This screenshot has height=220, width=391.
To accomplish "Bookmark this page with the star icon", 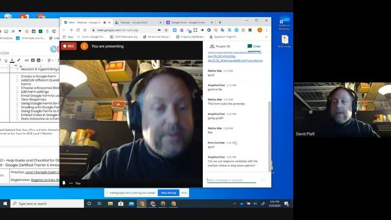I will click(166, 30).
